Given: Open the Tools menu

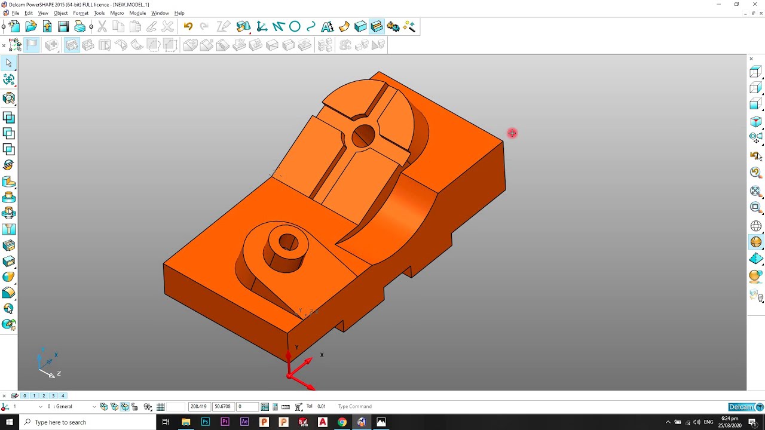Looking at the screenshot, I should [99, 13].
